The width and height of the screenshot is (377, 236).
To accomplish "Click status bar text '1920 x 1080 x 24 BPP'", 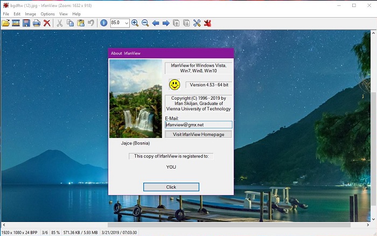I will coord(19,233).
